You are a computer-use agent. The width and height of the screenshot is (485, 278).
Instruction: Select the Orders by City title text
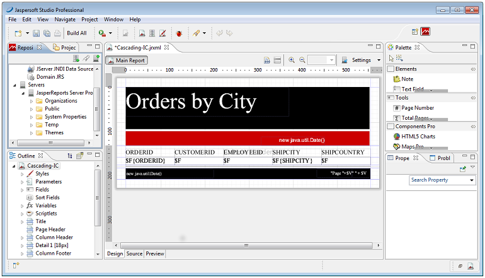[191, 101]
